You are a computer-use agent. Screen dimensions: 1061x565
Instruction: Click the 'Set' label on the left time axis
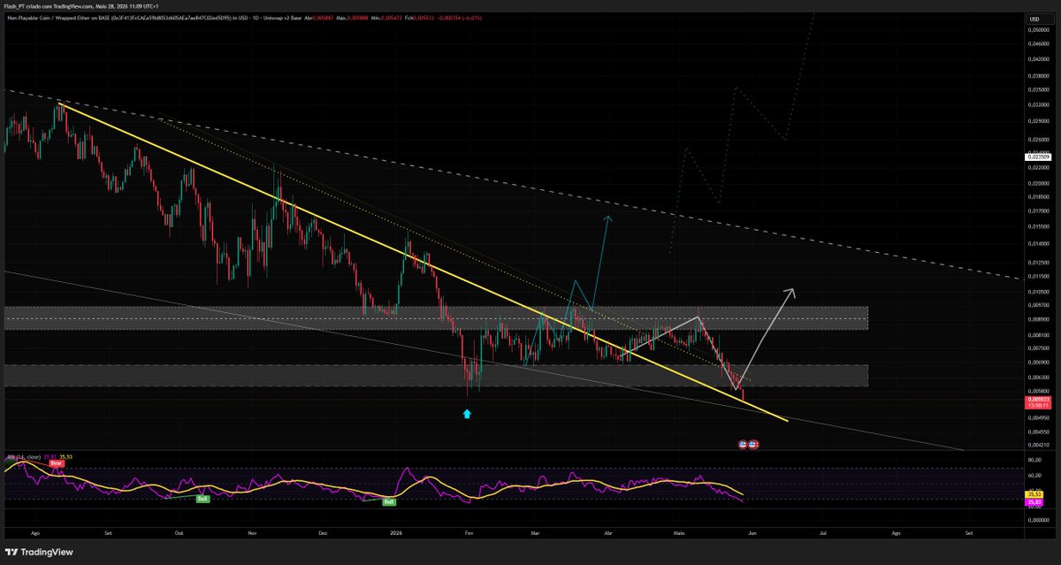(108, 534)
